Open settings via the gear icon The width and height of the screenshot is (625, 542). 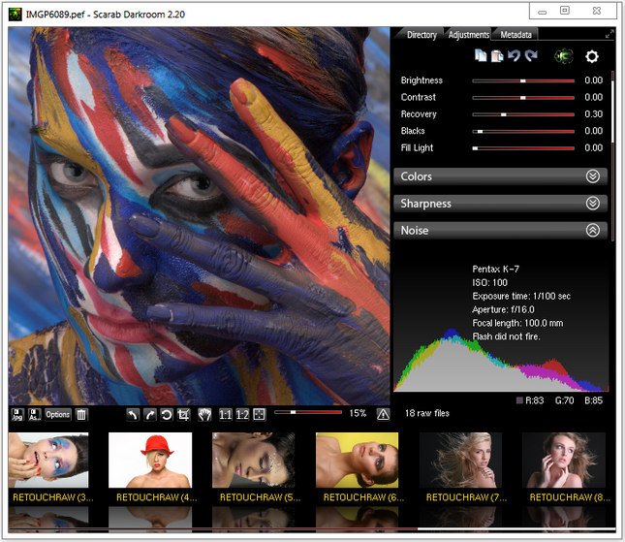click(x=592, y=57)
